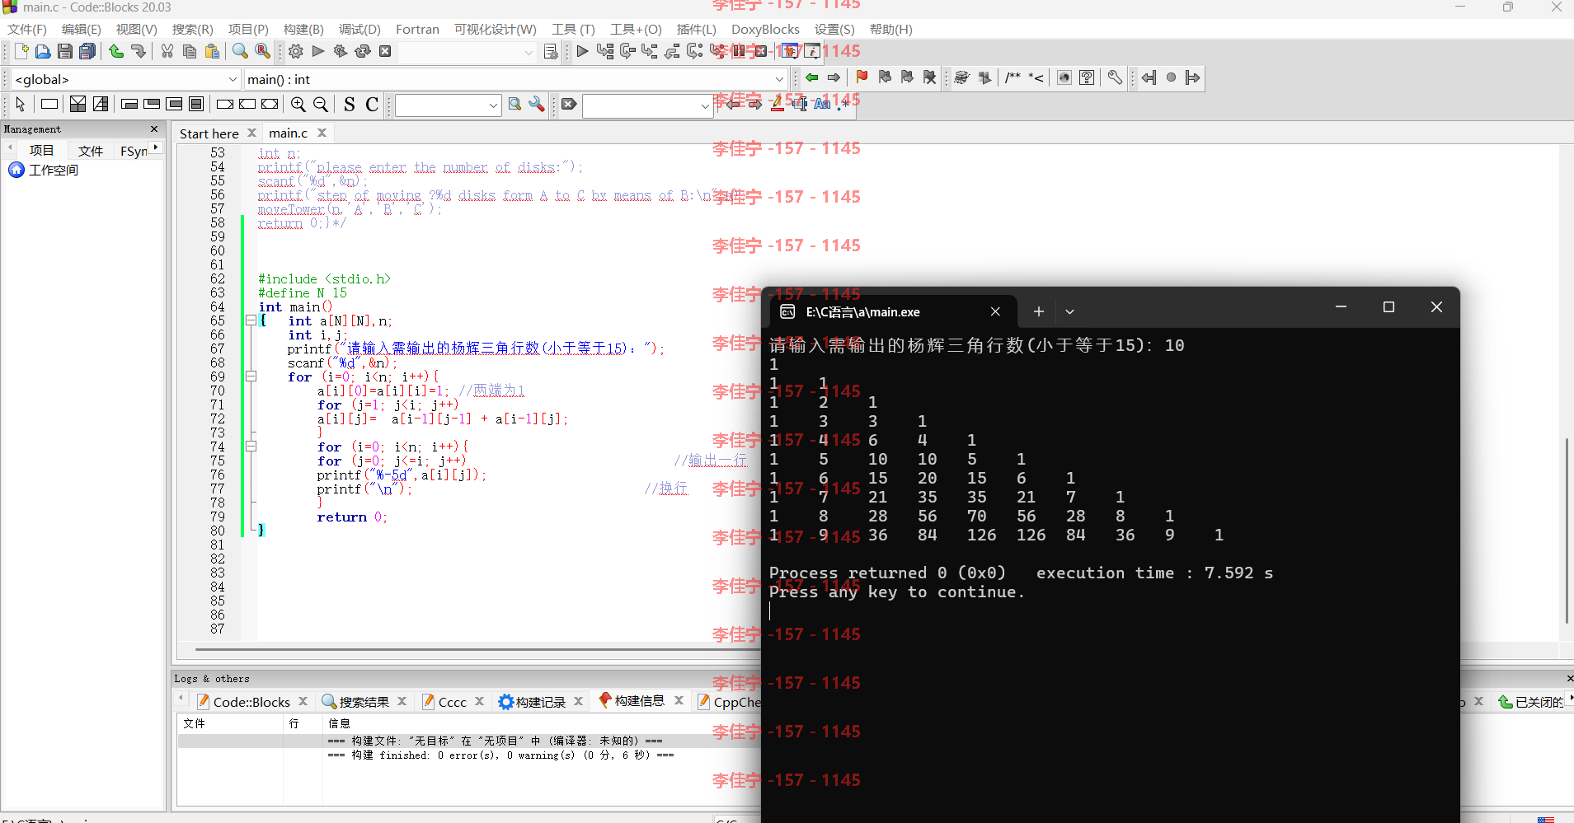Select the main.c editor tab
1574x823 pixels.
[x=288, y=133]
